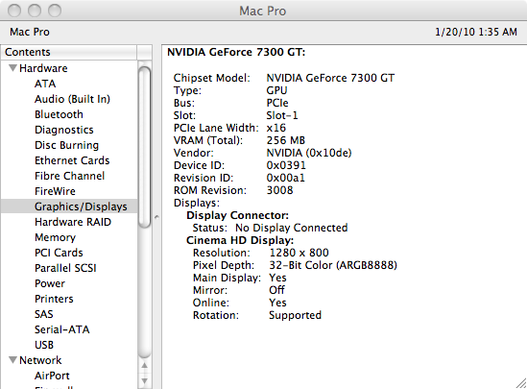527x389 pixels.
Task: Click the NVIDIA GeForce 7300 GT heading
Action: tap(236, 52)
